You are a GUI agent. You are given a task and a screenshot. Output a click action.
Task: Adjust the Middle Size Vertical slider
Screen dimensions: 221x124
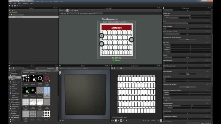(x=190, y=18)
